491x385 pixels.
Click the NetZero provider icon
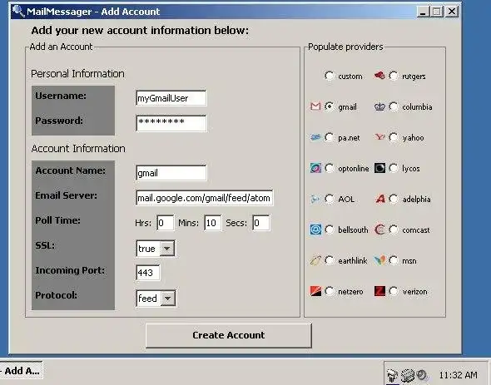tap(315, 291)
